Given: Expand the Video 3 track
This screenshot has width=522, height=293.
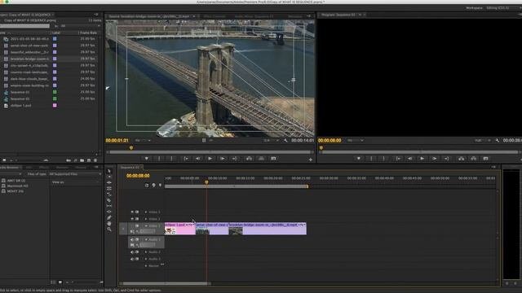Looking at the screenshot, I should pyautogui.click(x=146, y=212).
